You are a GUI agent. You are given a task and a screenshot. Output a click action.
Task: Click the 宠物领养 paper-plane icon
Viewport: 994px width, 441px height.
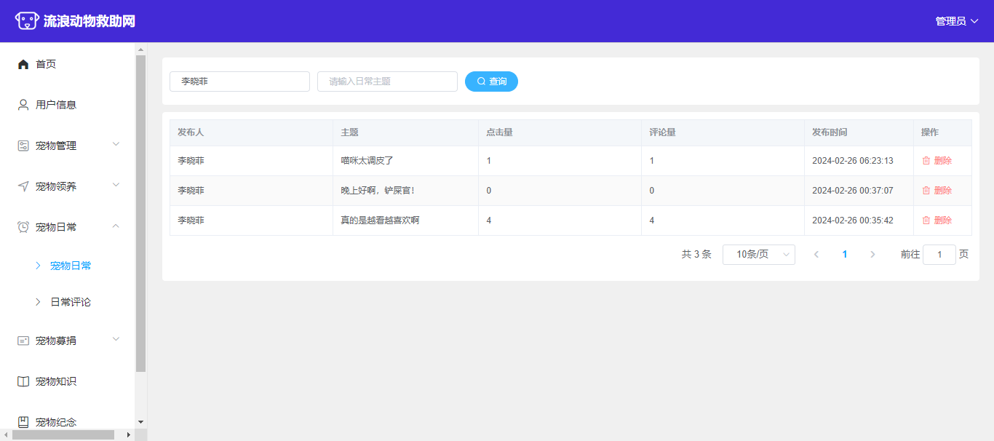tap(23, 186)
